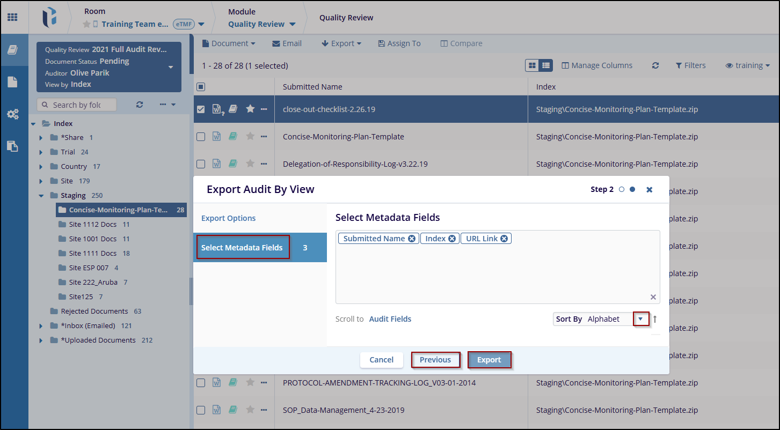The image size is (780, 430).
Task: Expand the Trial folder in tree
Action: point(41,152)
